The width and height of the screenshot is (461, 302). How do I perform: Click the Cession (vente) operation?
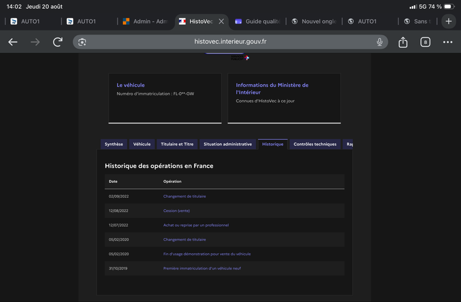click(x=176, y=211)
